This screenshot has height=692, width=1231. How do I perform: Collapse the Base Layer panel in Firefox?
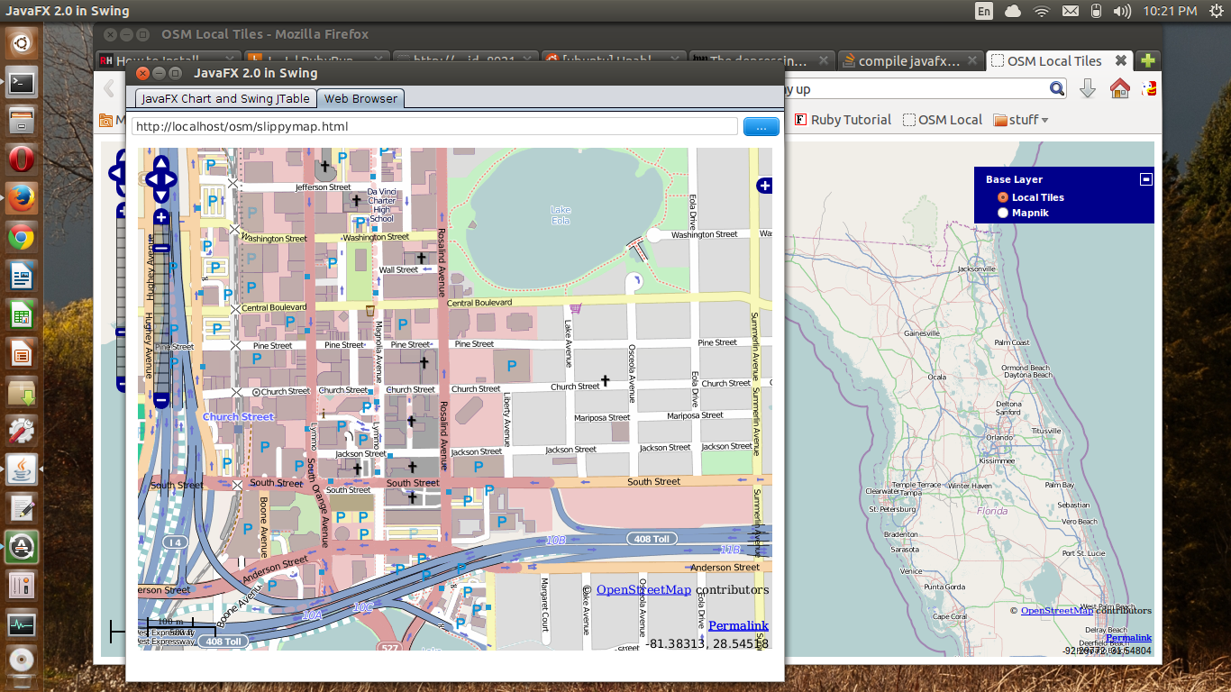click(x=1145, y=179)
